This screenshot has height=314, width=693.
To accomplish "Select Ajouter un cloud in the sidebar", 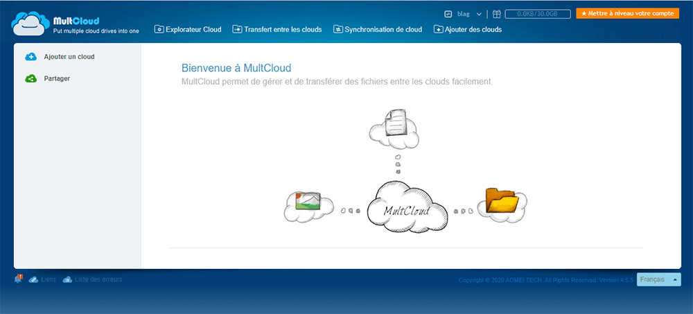I will coord(69,57).
